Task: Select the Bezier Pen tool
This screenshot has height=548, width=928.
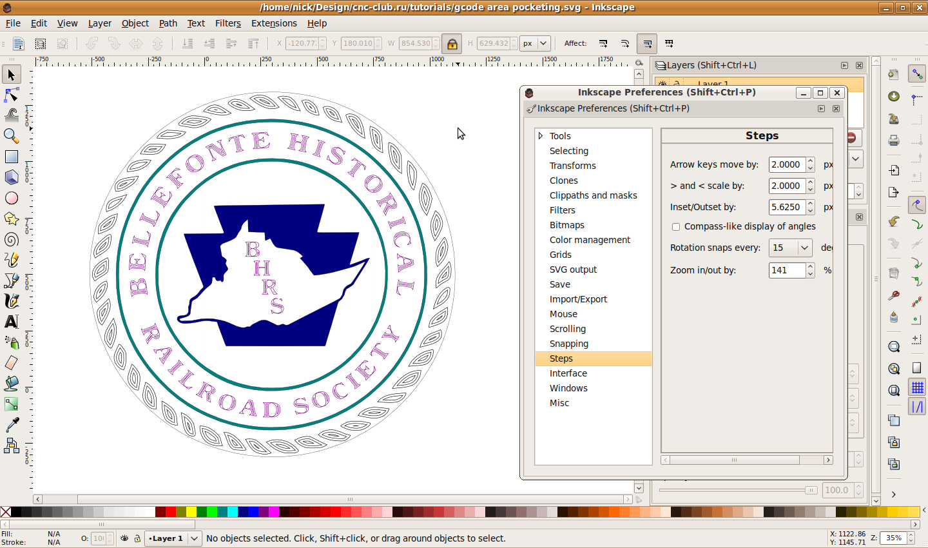Action: [x=12, y=280]
